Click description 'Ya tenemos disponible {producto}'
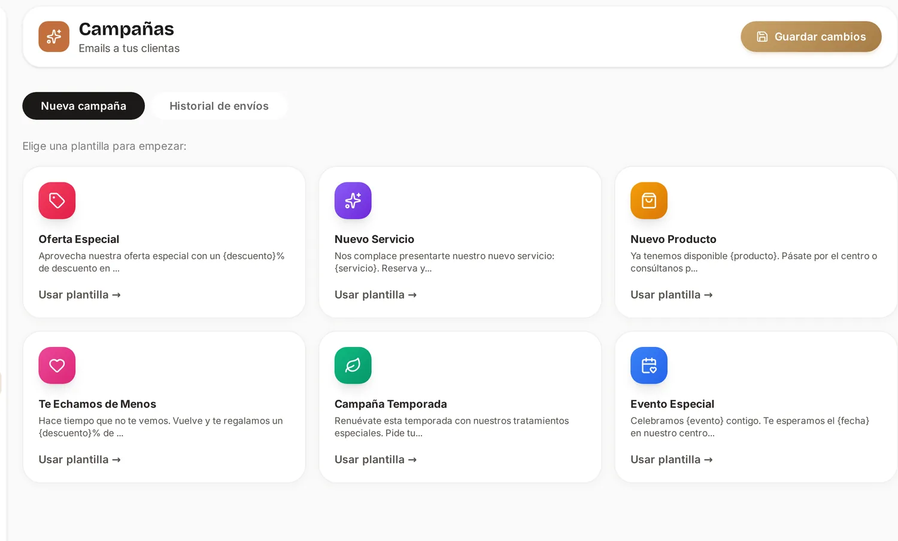The height and width of the screenshot is (541, 898). [754, 262]
